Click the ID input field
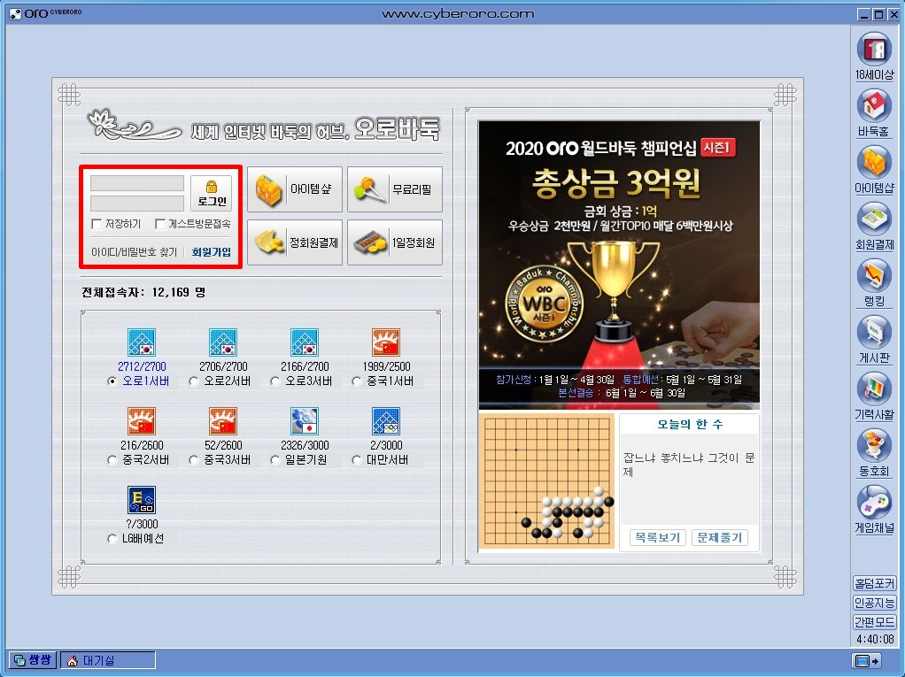This screenshot has height=677, width=905. click(137, 183)
